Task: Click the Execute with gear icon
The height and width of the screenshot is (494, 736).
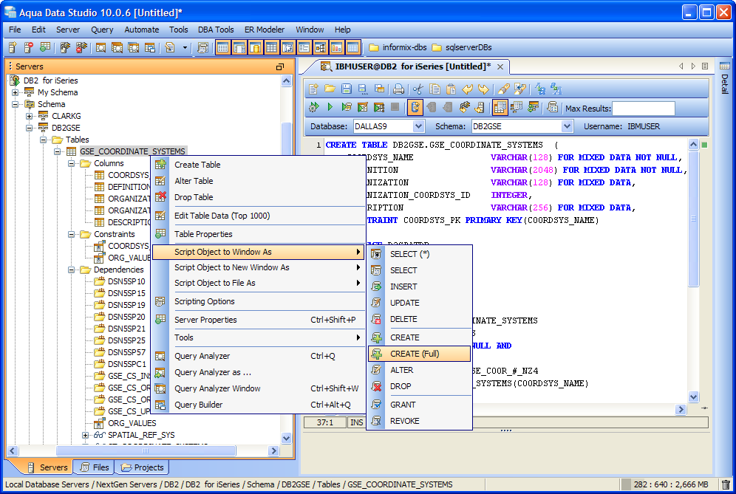Action: pos(313,107)
